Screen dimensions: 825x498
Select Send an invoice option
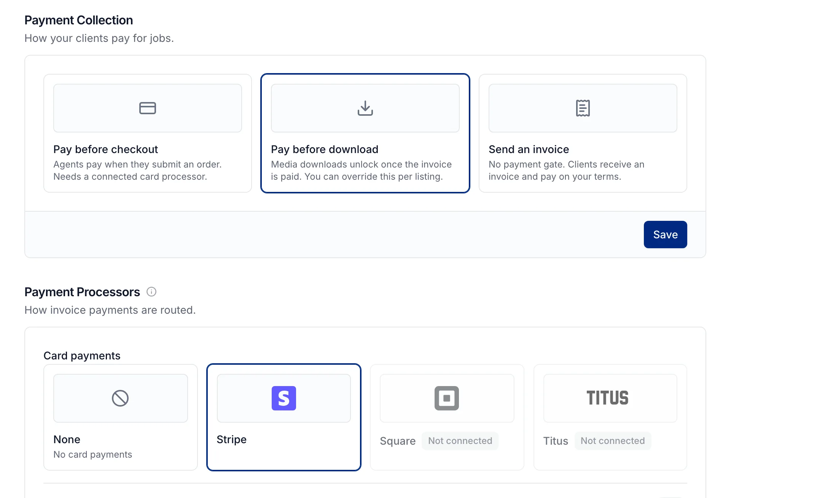click(x=583, y=133)
